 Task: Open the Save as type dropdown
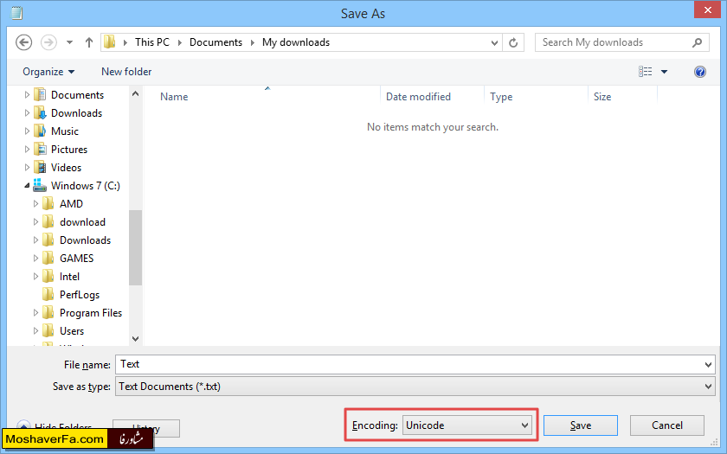[x=415, y=387]
